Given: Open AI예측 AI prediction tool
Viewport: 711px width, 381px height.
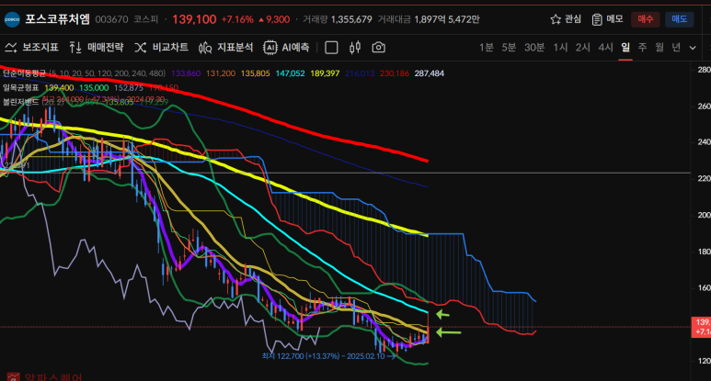Looking at the screenshot, I should click(x=286, y=47).
